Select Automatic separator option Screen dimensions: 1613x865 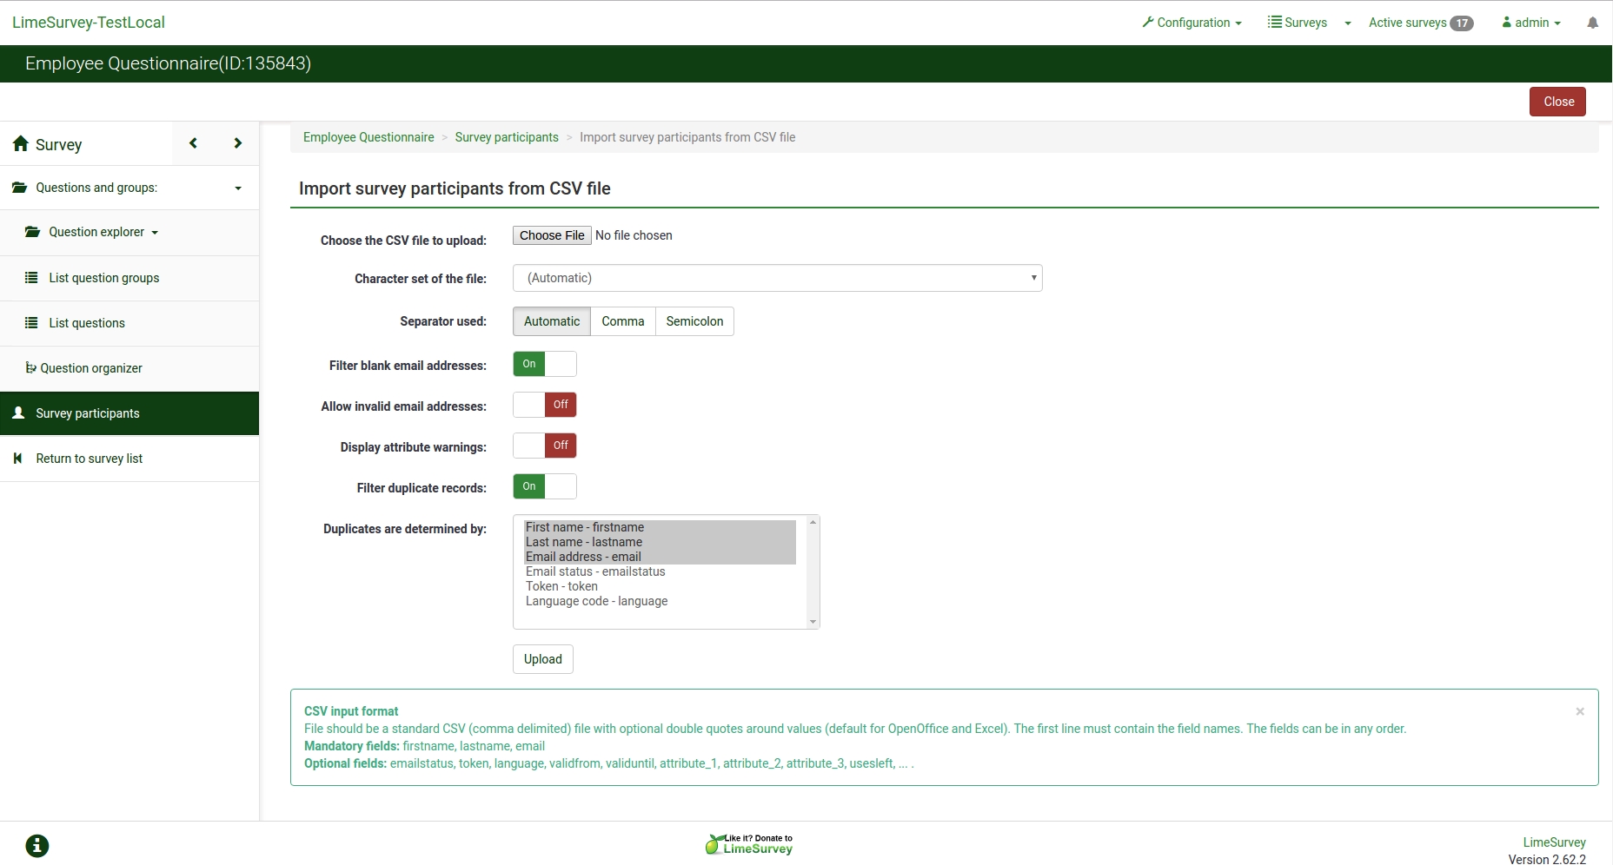(552, 321)
